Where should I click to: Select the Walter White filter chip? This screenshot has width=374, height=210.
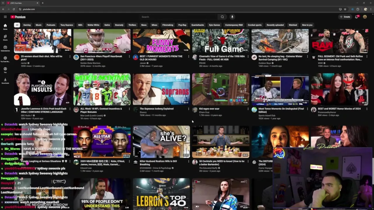93,25
